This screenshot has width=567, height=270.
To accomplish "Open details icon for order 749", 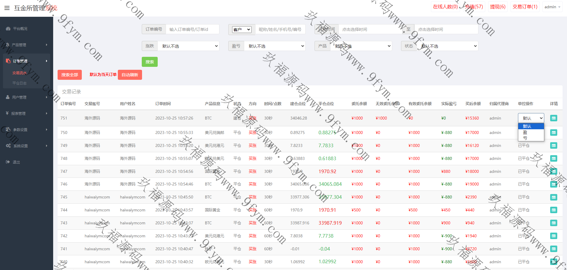I will point(553,145).
